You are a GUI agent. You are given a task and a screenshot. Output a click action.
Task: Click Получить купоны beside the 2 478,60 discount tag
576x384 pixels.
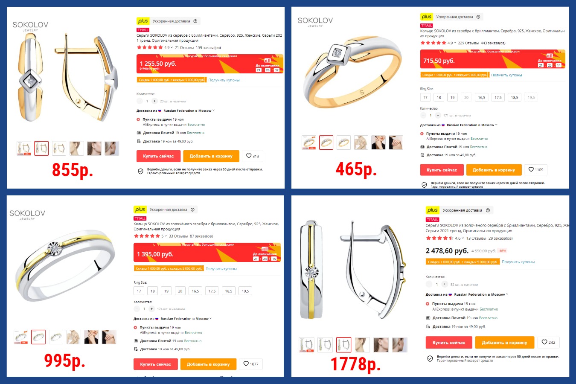click(518, 262)
